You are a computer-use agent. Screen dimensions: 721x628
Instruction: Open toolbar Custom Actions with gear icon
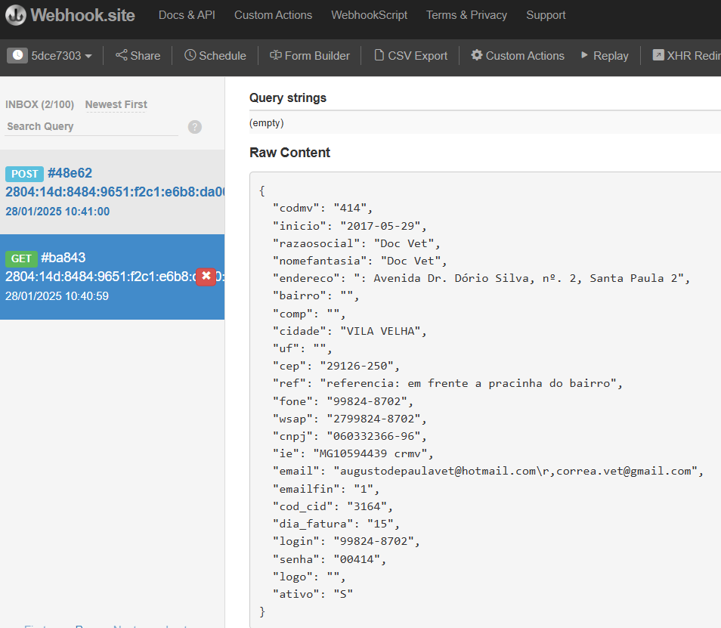518,55
